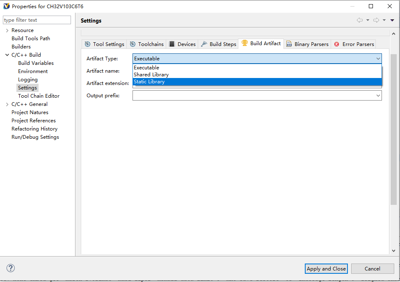This screenshot has height=282, width=400.
Task: Switch to the Binary Parsers tab
Action: coord(307,44)
